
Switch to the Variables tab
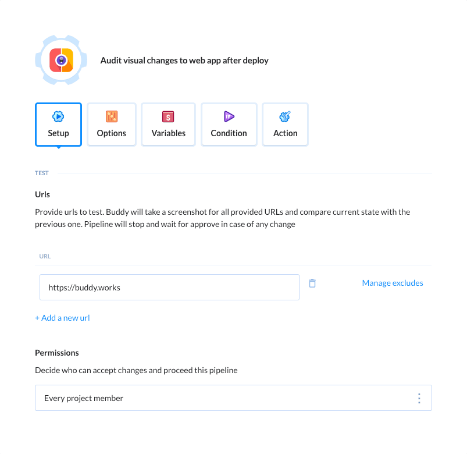168,124
